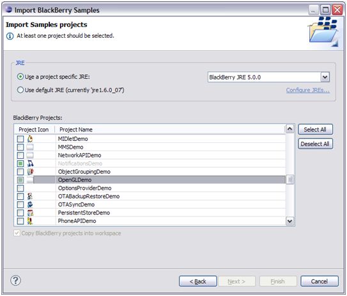Check the MMSDemo checkbox
The height and width of the screenshot is (296, 347).
click(x=20, y=147)
